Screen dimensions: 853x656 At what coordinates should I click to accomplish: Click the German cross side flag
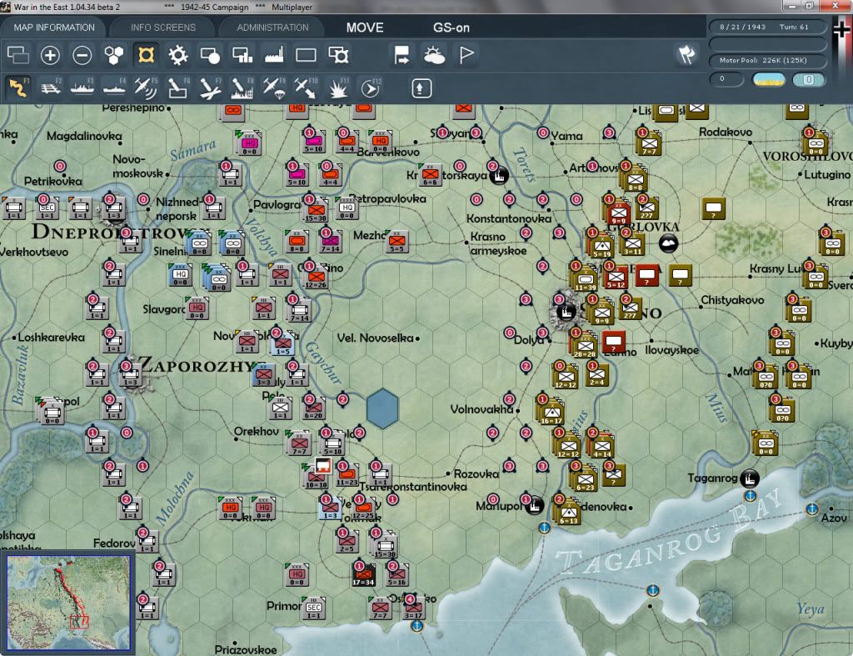click(841, 29)
